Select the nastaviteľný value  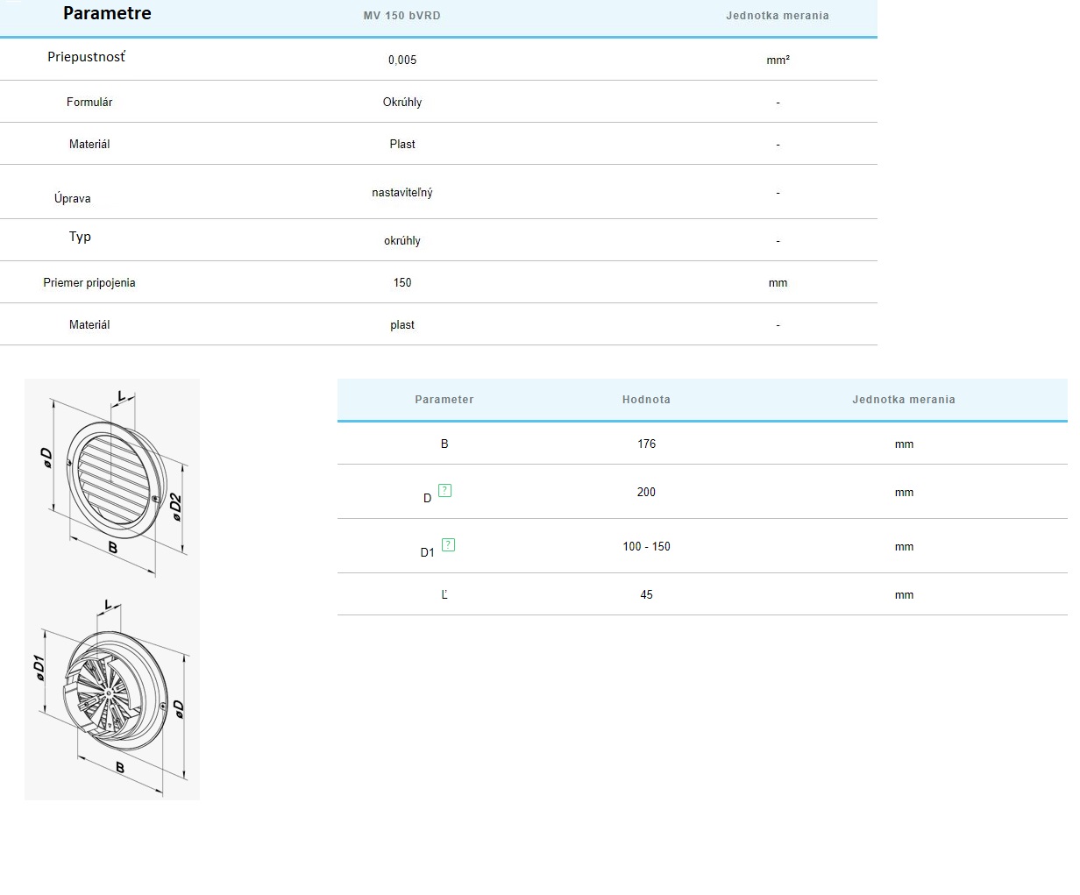(x=401, y=193)
